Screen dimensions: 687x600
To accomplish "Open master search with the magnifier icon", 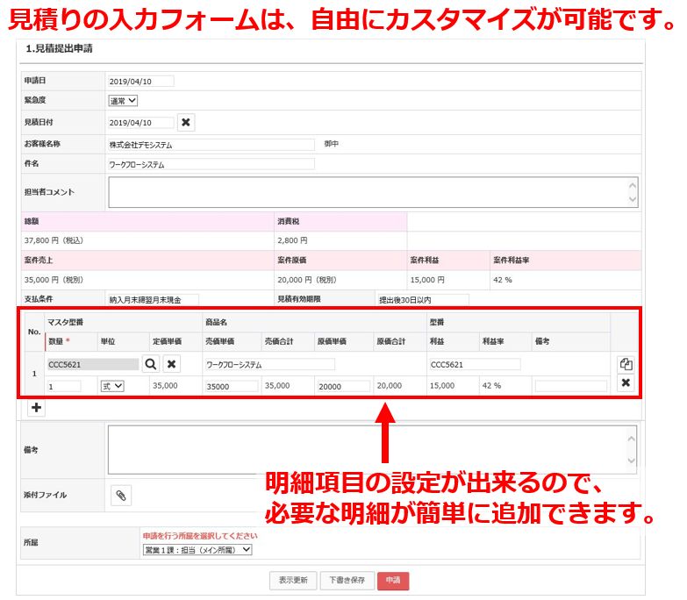I will tap(151, 364).
